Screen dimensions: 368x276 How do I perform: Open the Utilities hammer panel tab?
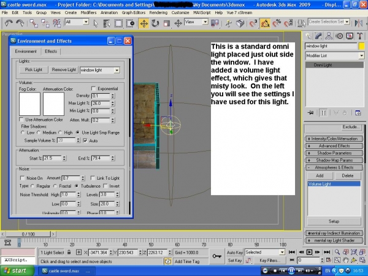pos(359,36)
